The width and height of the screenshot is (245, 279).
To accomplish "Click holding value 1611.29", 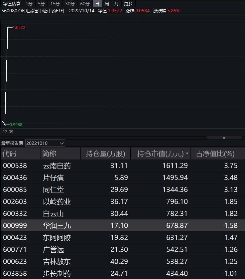I will 175,166.
